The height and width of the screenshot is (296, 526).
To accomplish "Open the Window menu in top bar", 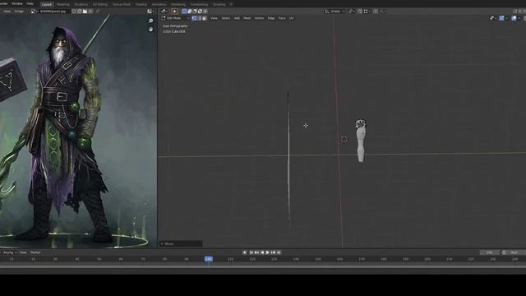I will [17, 3].
